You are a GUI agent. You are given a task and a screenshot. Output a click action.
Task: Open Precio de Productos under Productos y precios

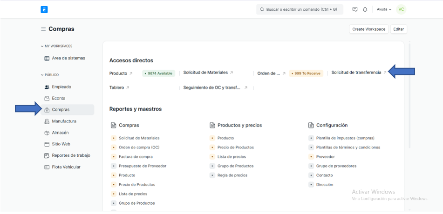(236, 147)
